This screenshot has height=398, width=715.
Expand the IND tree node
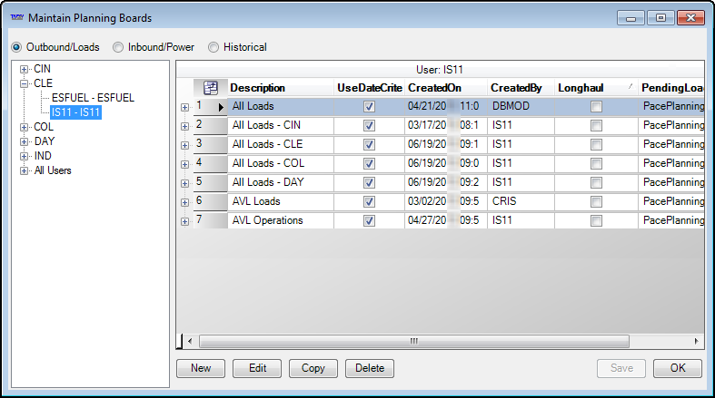[24, 157]
